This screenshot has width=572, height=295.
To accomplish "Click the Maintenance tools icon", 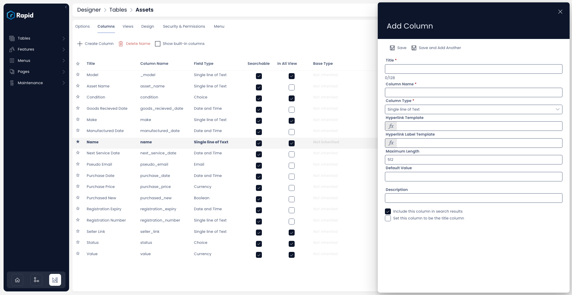I will pos(12,83).
